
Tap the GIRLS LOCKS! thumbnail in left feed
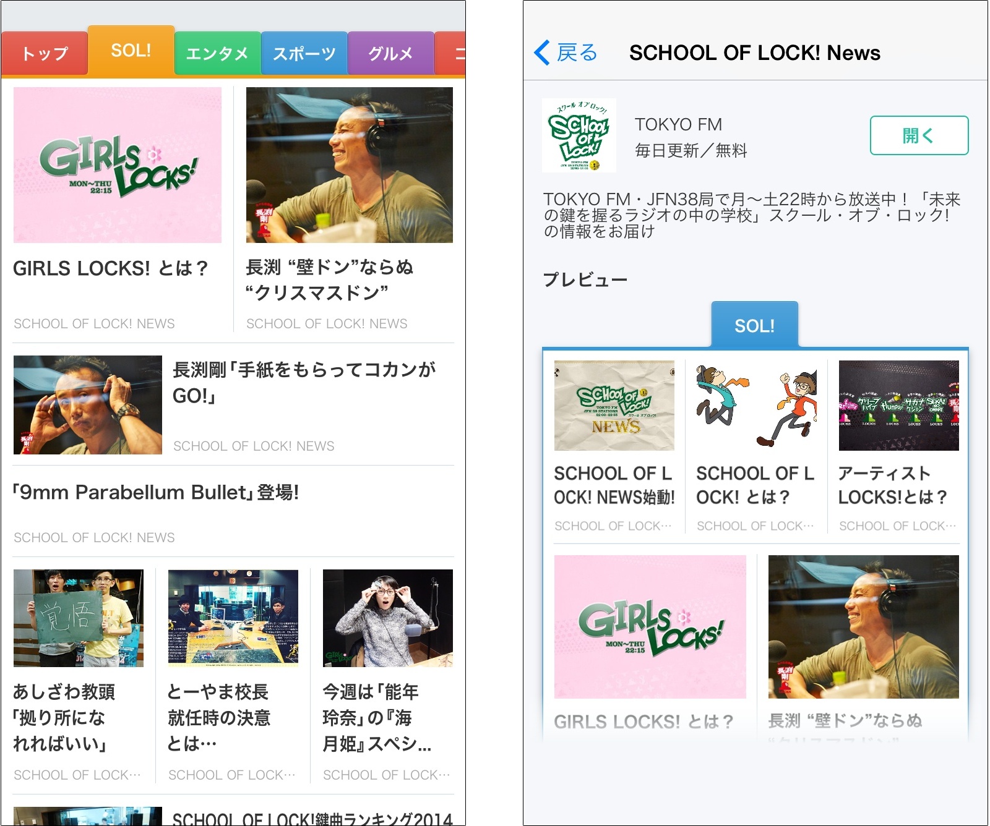coord(118,165)
